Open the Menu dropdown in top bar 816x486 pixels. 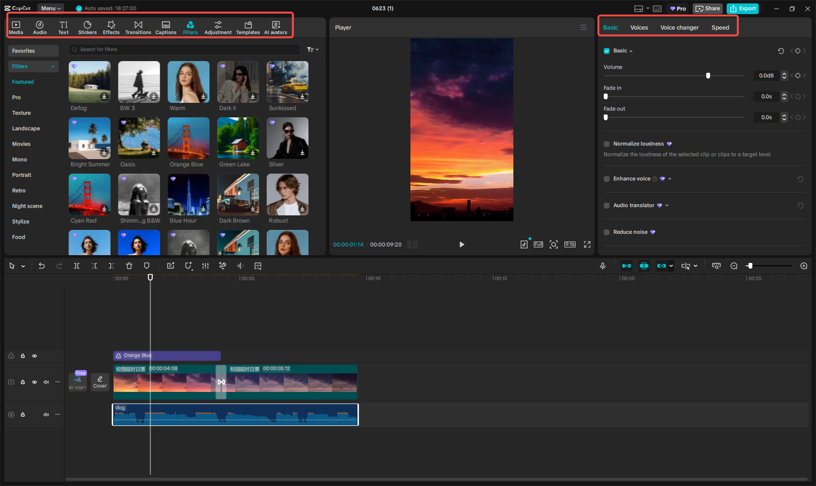tap(51, 8)
